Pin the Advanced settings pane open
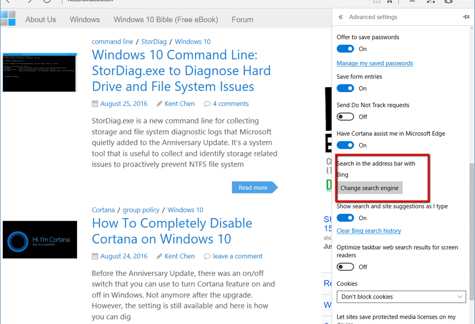 tap(465, 17)
